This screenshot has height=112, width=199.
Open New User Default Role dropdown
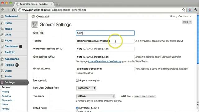pyautogui.click(x=86, y=88)
